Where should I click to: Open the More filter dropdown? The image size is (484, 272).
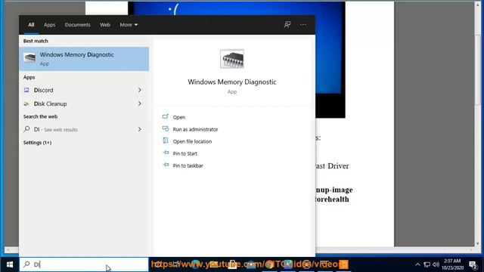pyautogui.click(x=129, y=25)
